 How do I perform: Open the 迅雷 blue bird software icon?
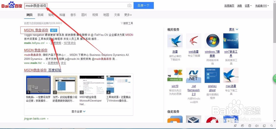coord(175,41)
